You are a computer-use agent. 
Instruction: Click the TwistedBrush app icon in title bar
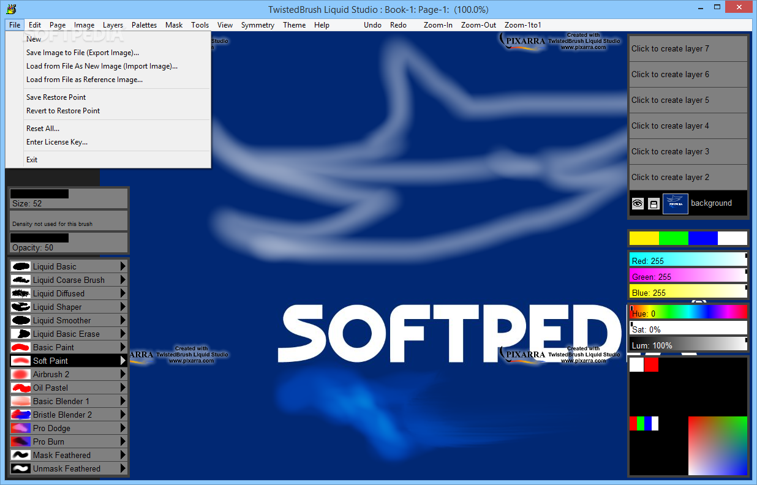pyautogui.click(x=12, y=9)
